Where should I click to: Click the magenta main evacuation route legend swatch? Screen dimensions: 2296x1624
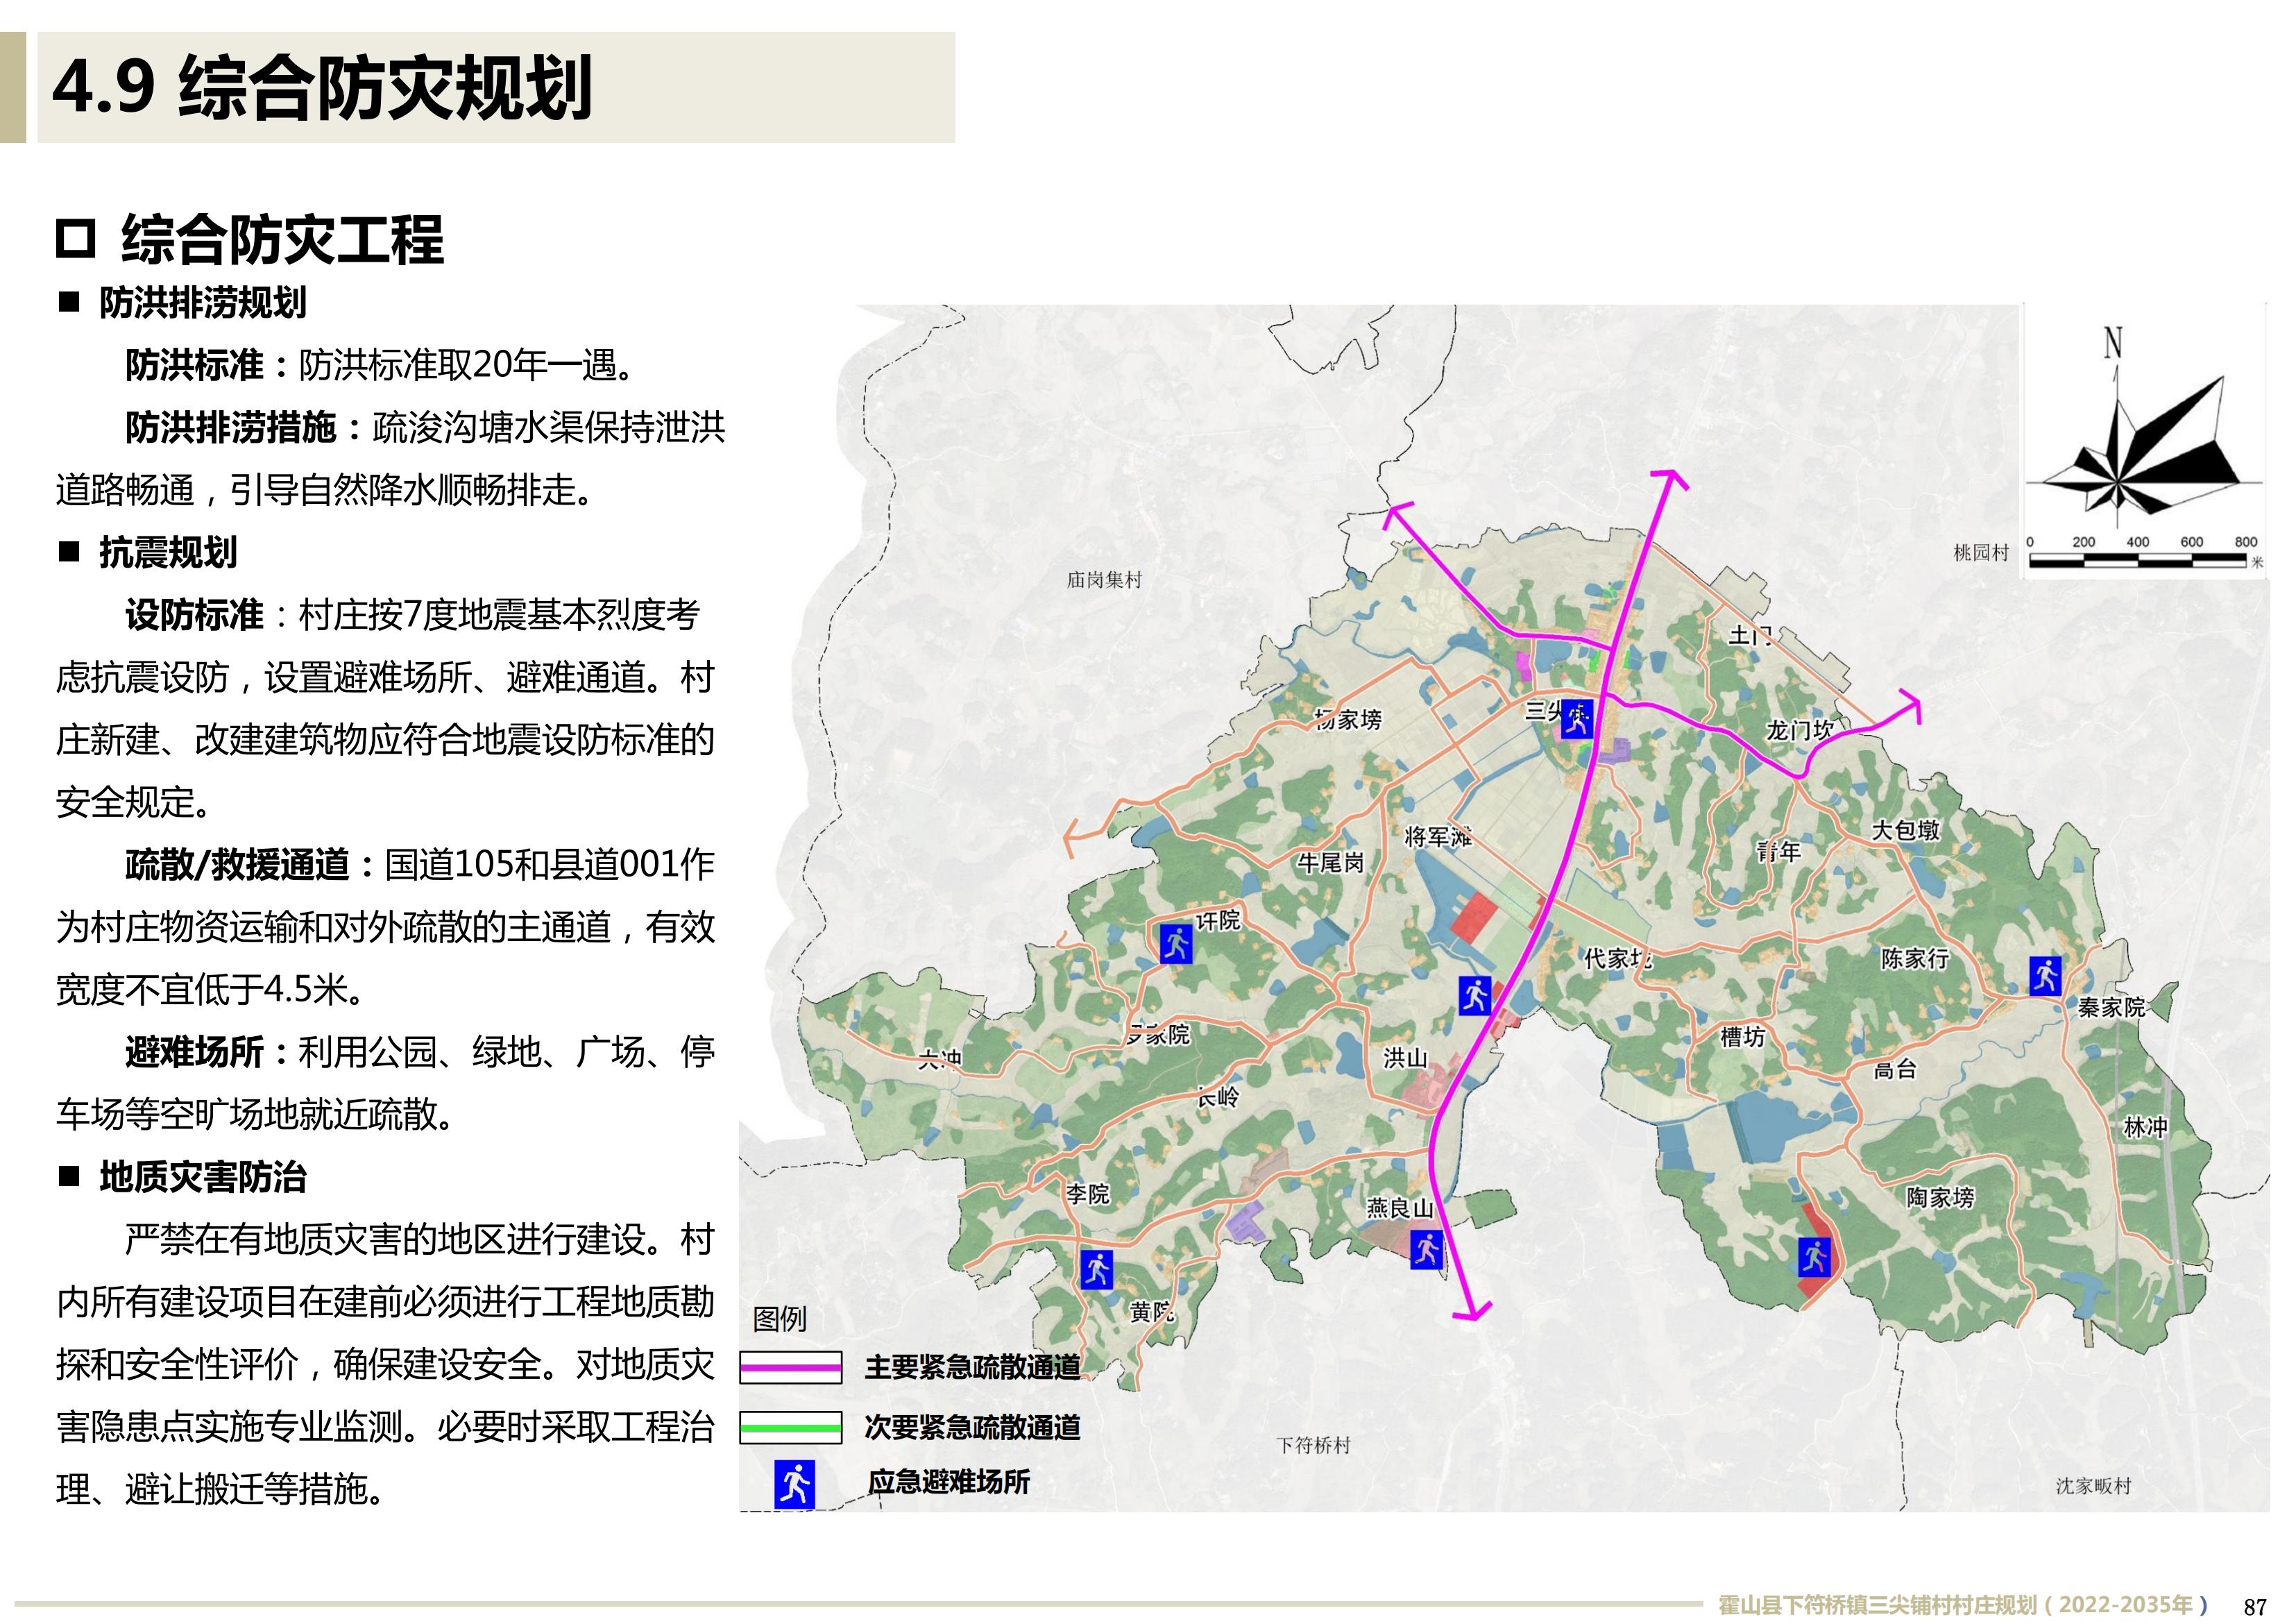click(x=790, y=1367)
